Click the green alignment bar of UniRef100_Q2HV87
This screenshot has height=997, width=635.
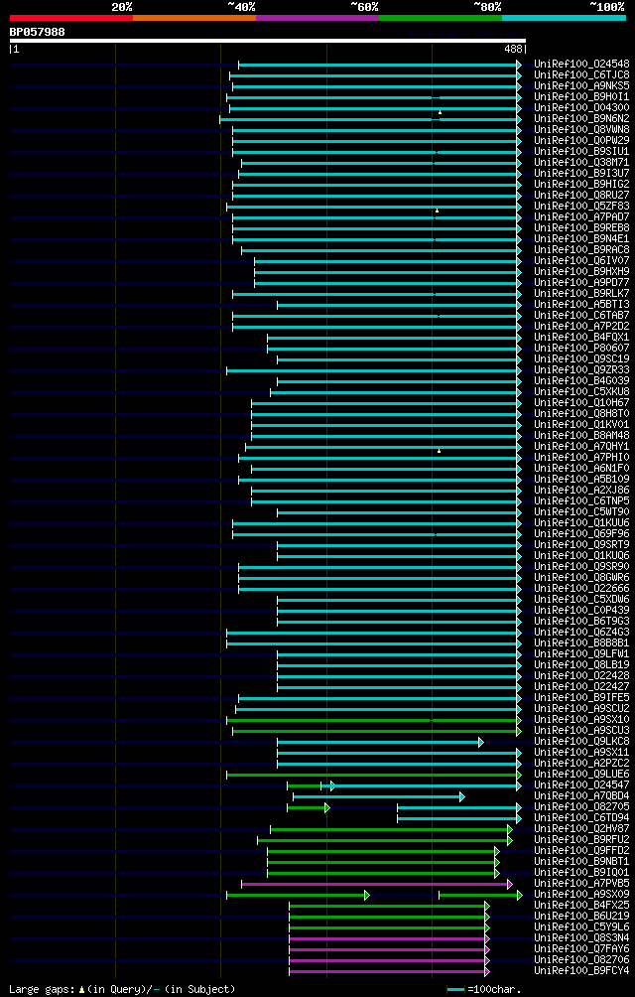[x=391, y=829]
